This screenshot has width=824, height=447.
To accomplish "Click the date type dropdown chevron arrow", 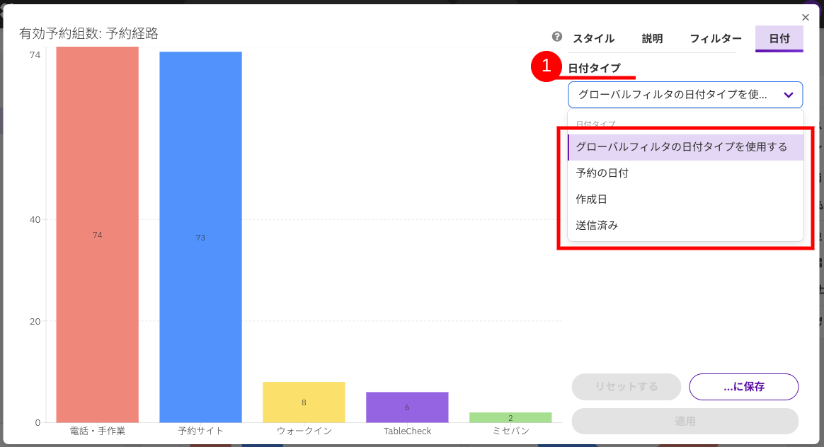I will pos(788,95).
